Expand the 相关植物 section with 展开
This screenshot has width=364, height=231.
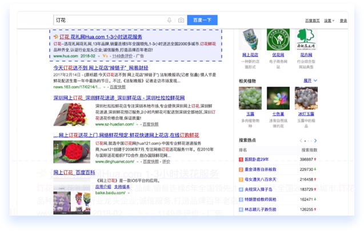pyautogui.click(x=309, y=81)
